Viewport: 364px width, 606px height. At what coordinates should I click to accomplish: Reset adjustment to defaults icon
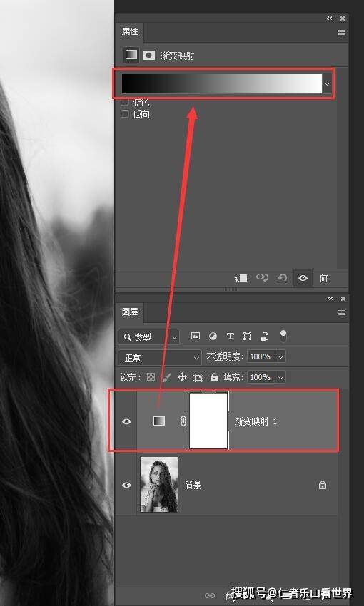click(283, 278)
